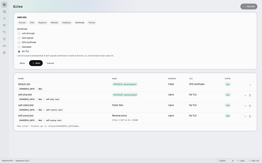
Task: Click the Reverse proxy kind cell
Action: [119, 116]
